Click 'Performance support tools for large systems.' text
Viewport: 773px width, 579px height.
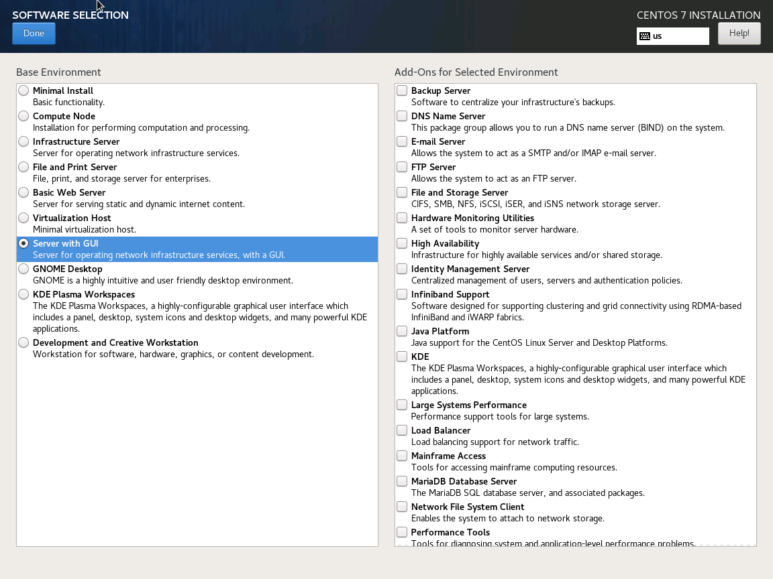pos(500,417)
